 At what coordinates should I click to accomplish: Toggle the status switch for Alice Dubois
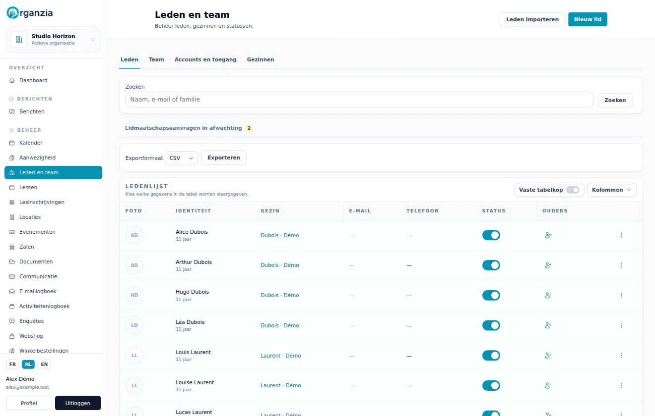point(491,235)
